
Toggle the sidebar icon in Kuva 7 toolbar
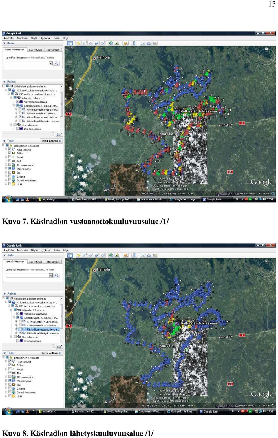(70, 43)
